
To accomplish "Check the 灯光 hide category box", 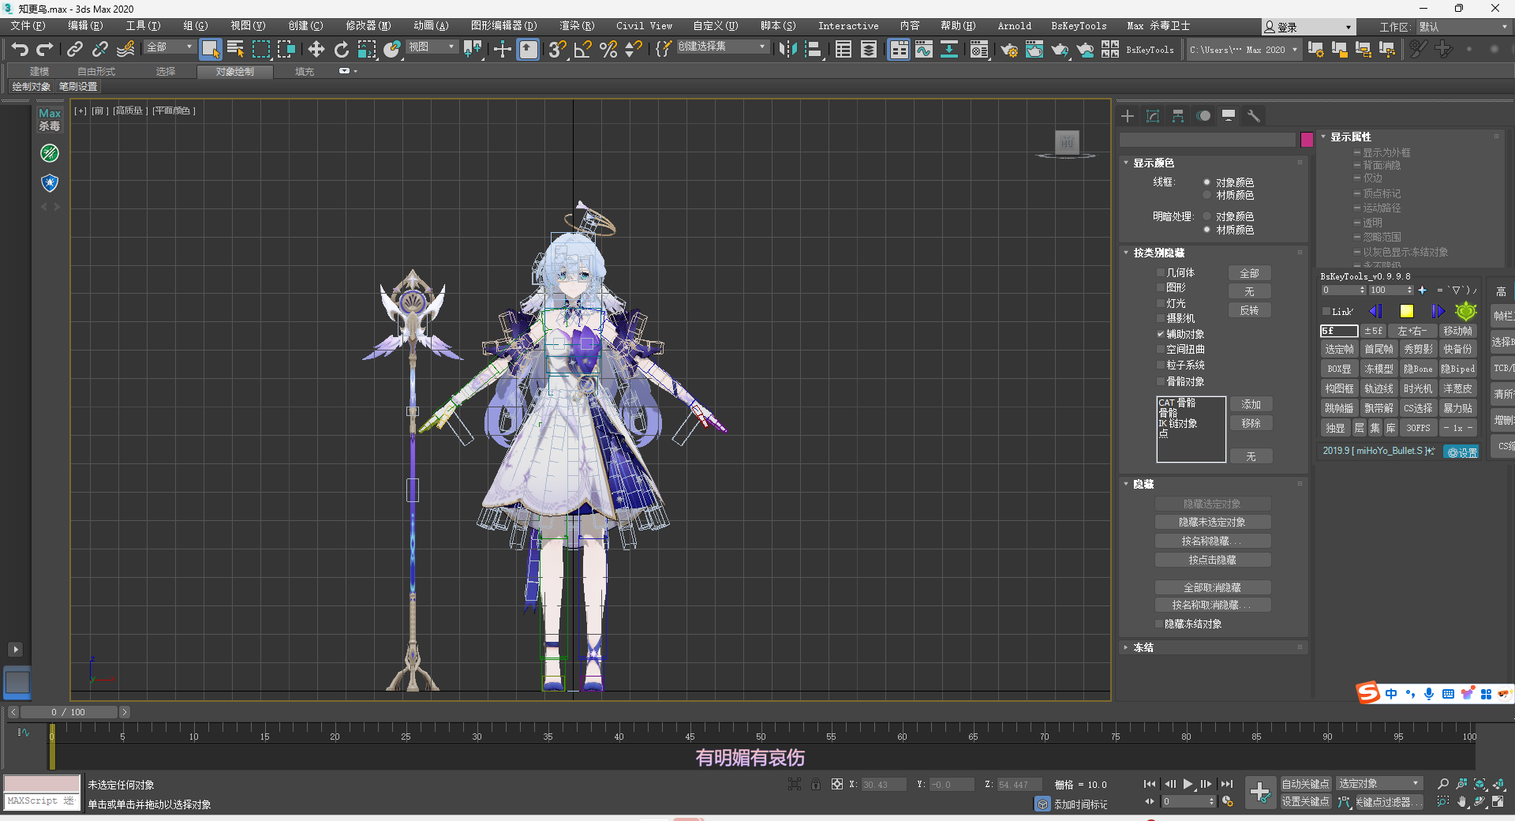I will tap(1161, 303).
